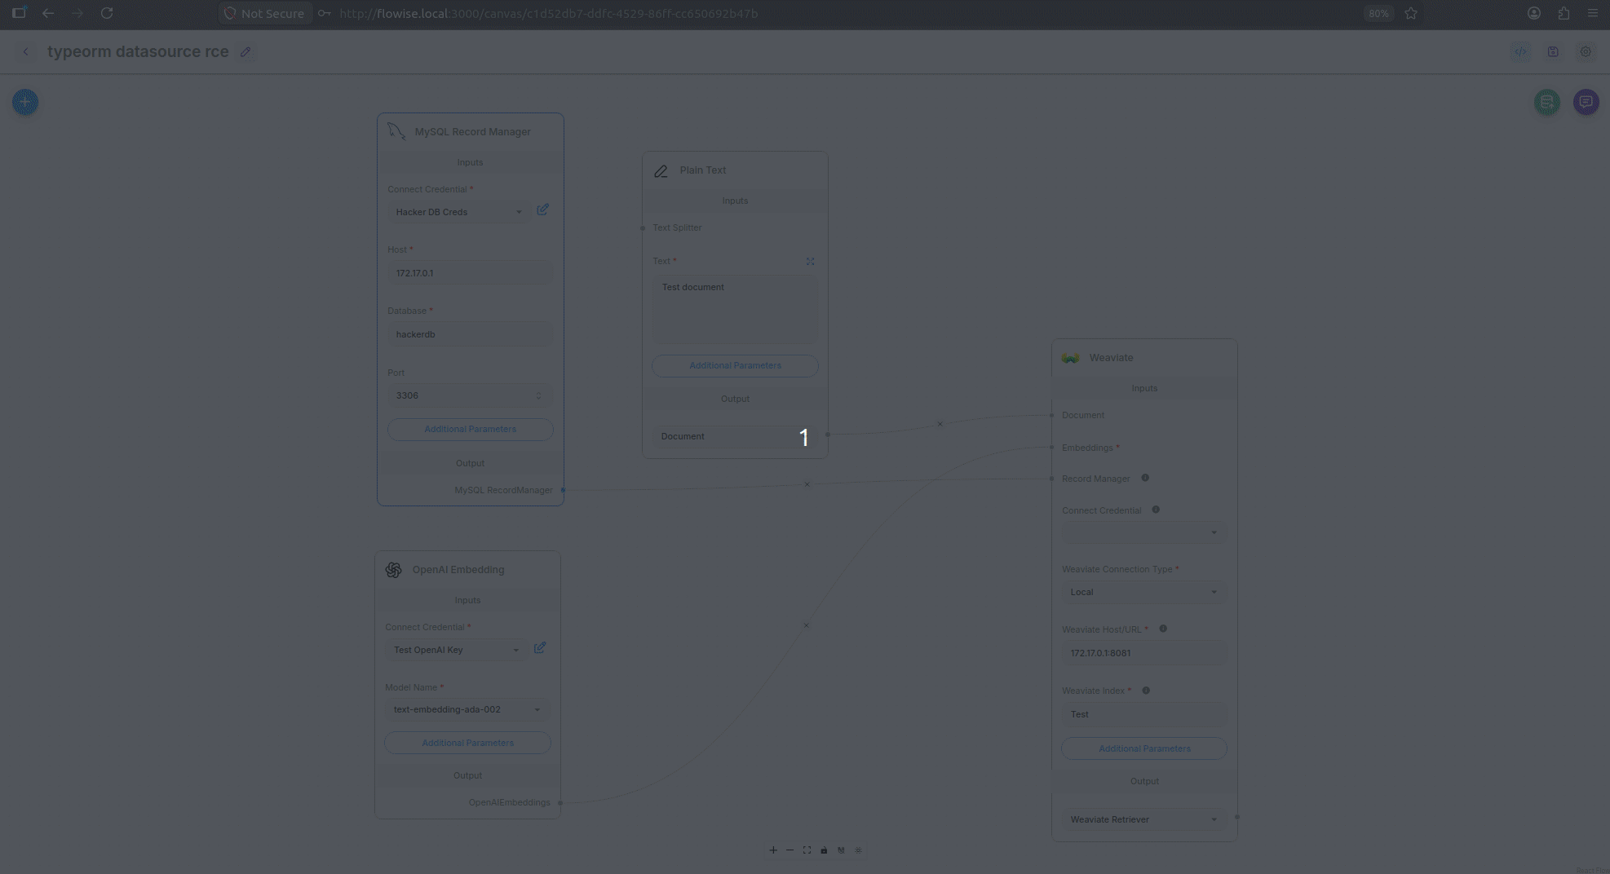Viewport: 1610px width, 874px height.
Task: Delete edge from MySQL RecordManager to Weaviate
Action: pos(807,484)
